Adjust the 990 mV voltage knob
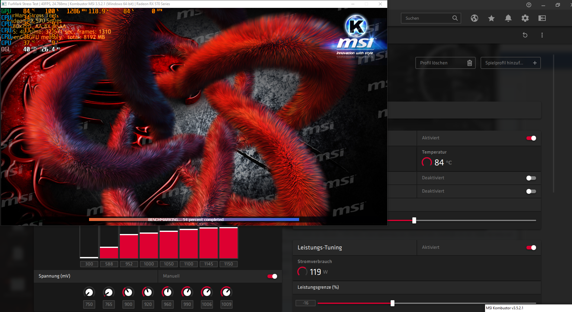572x312 pixels. tap(187, 292)
